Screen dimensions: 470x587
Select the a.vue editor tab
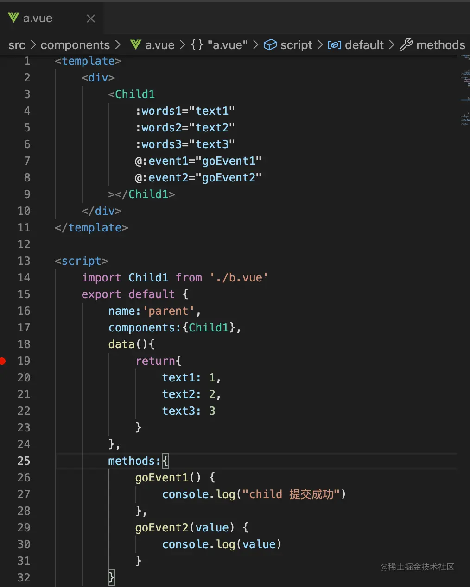[51, 19]
